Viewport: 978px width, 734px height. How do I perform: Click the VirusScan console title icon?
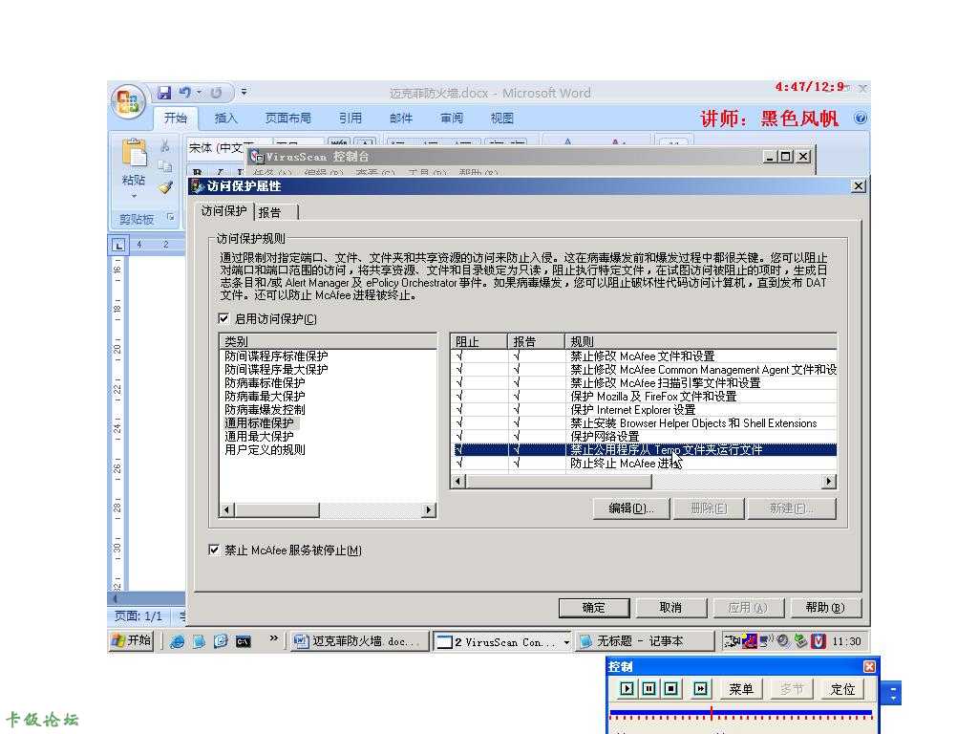[257, 157]
